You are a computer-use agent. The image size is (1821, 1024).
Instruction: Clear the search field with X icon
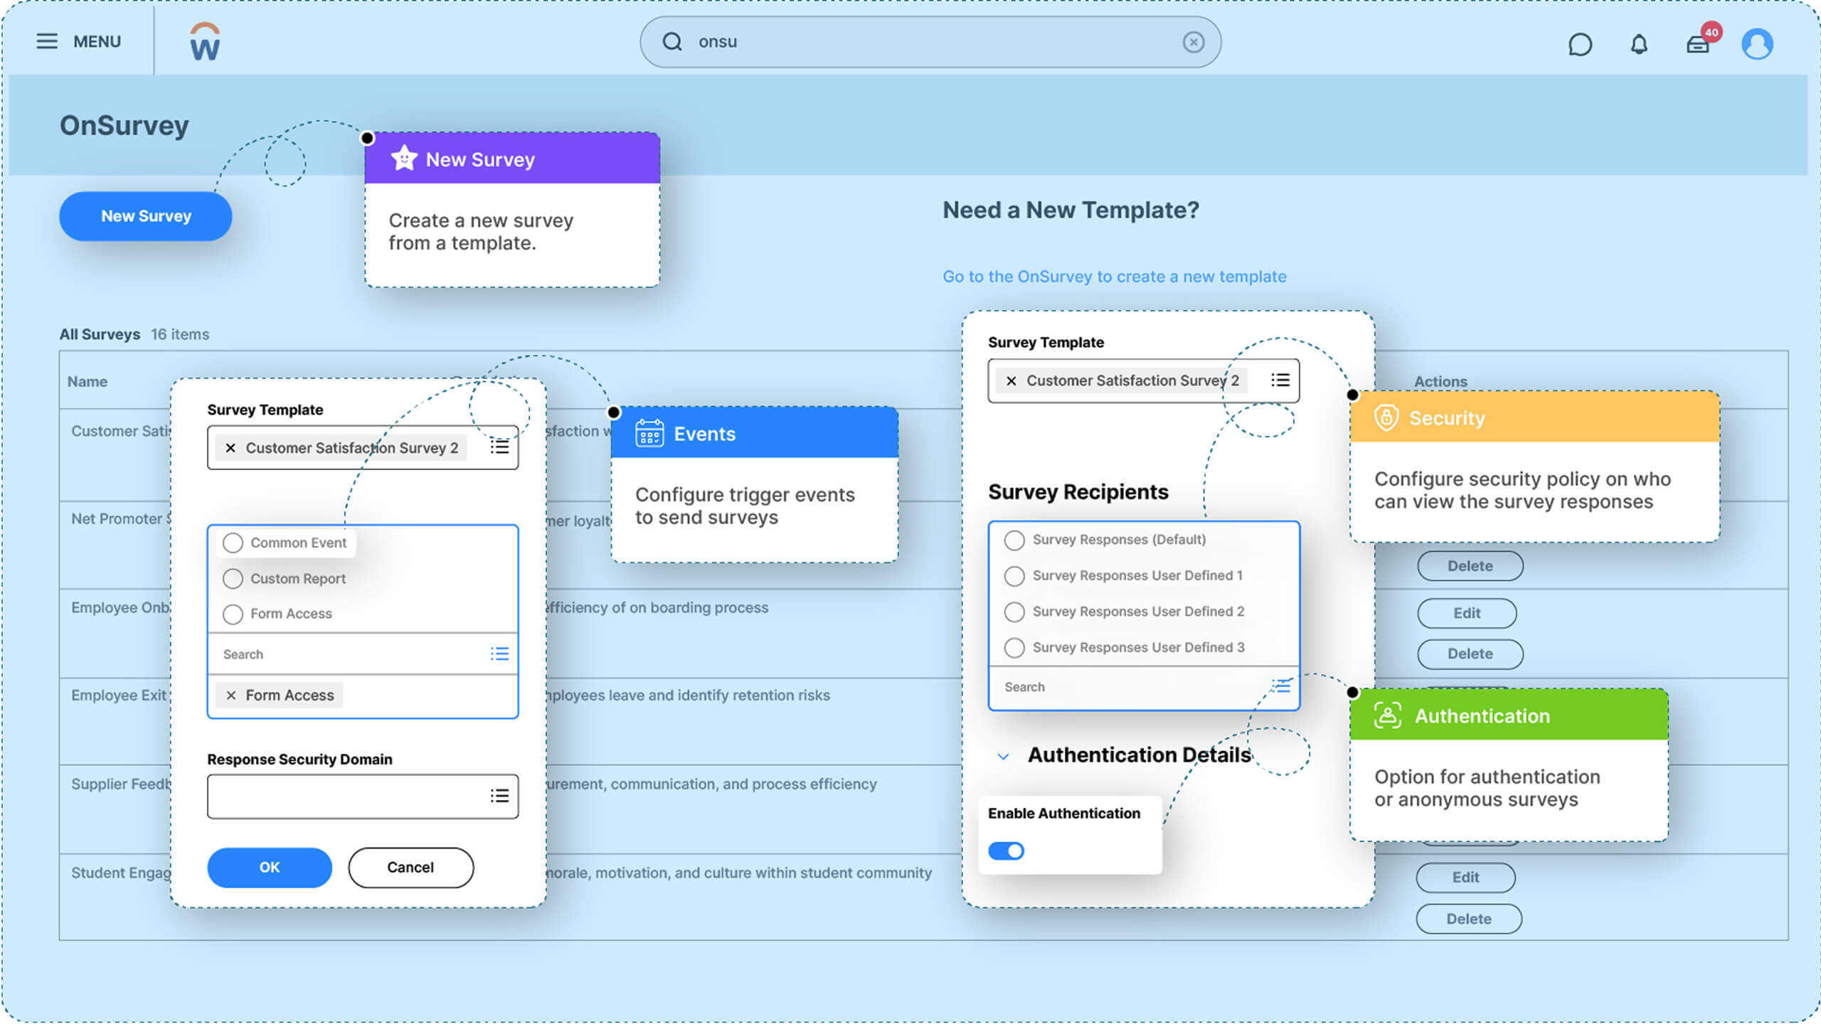pos(1193,42)
